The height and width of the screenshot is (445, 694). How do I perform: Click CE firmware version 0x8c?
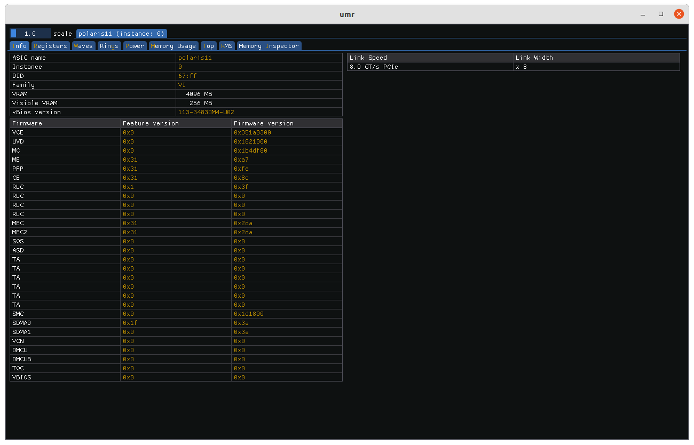tap(241, 178)
